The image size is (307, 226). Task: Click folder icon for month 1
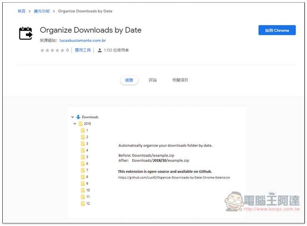click(x=83, y=130)
